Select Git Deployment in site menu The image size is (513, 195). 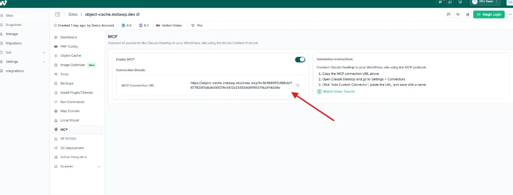click(x=72, y=148)
